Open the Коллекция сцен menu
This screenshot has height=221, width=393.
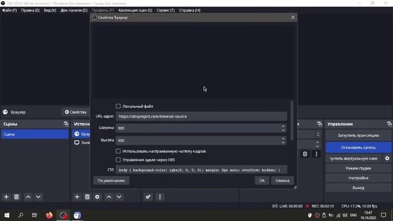135,10
